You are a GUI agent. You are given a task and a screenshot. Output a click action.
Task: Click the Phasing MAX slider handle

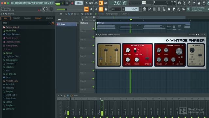click(x=106, y=50)
